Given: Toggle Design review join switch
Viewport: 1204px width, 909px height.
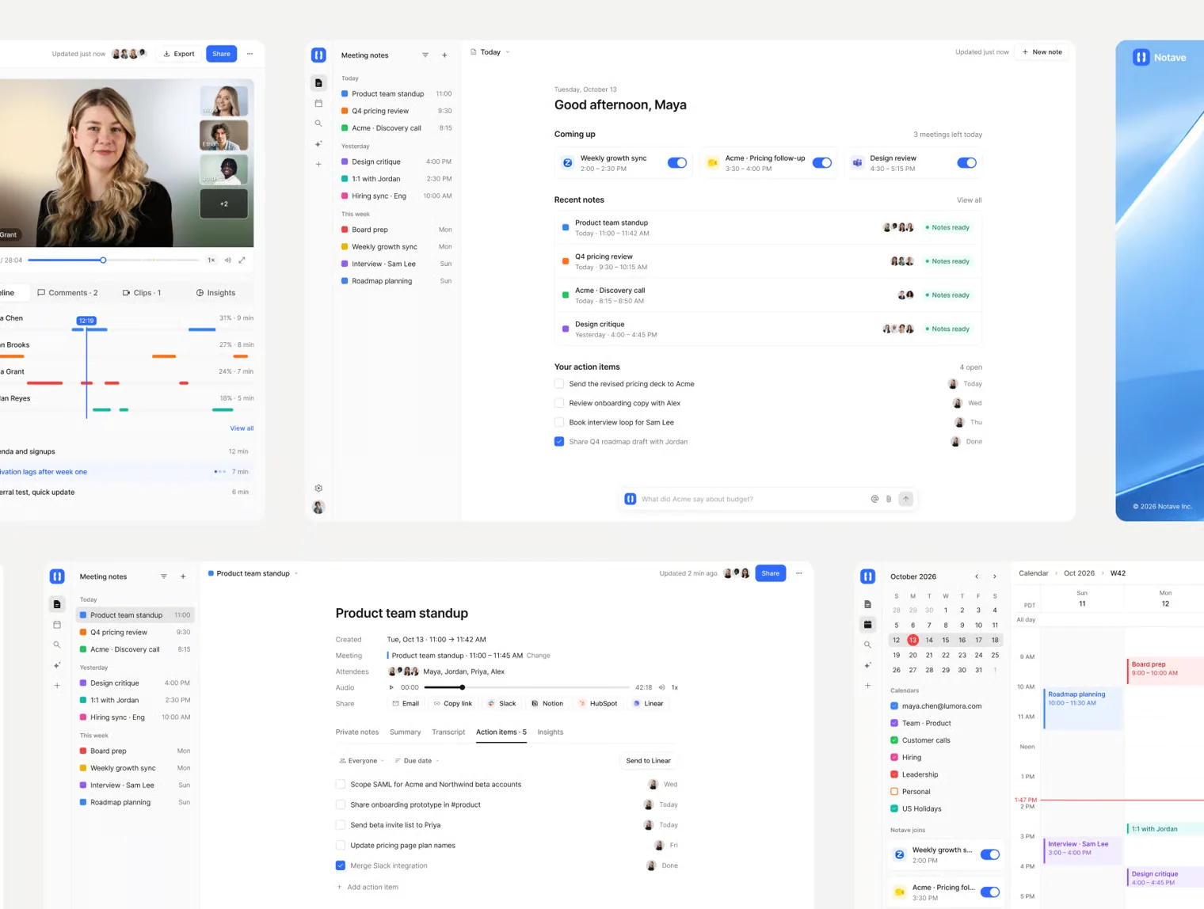Looking at the screenshot, I should (x=966, y=163).
